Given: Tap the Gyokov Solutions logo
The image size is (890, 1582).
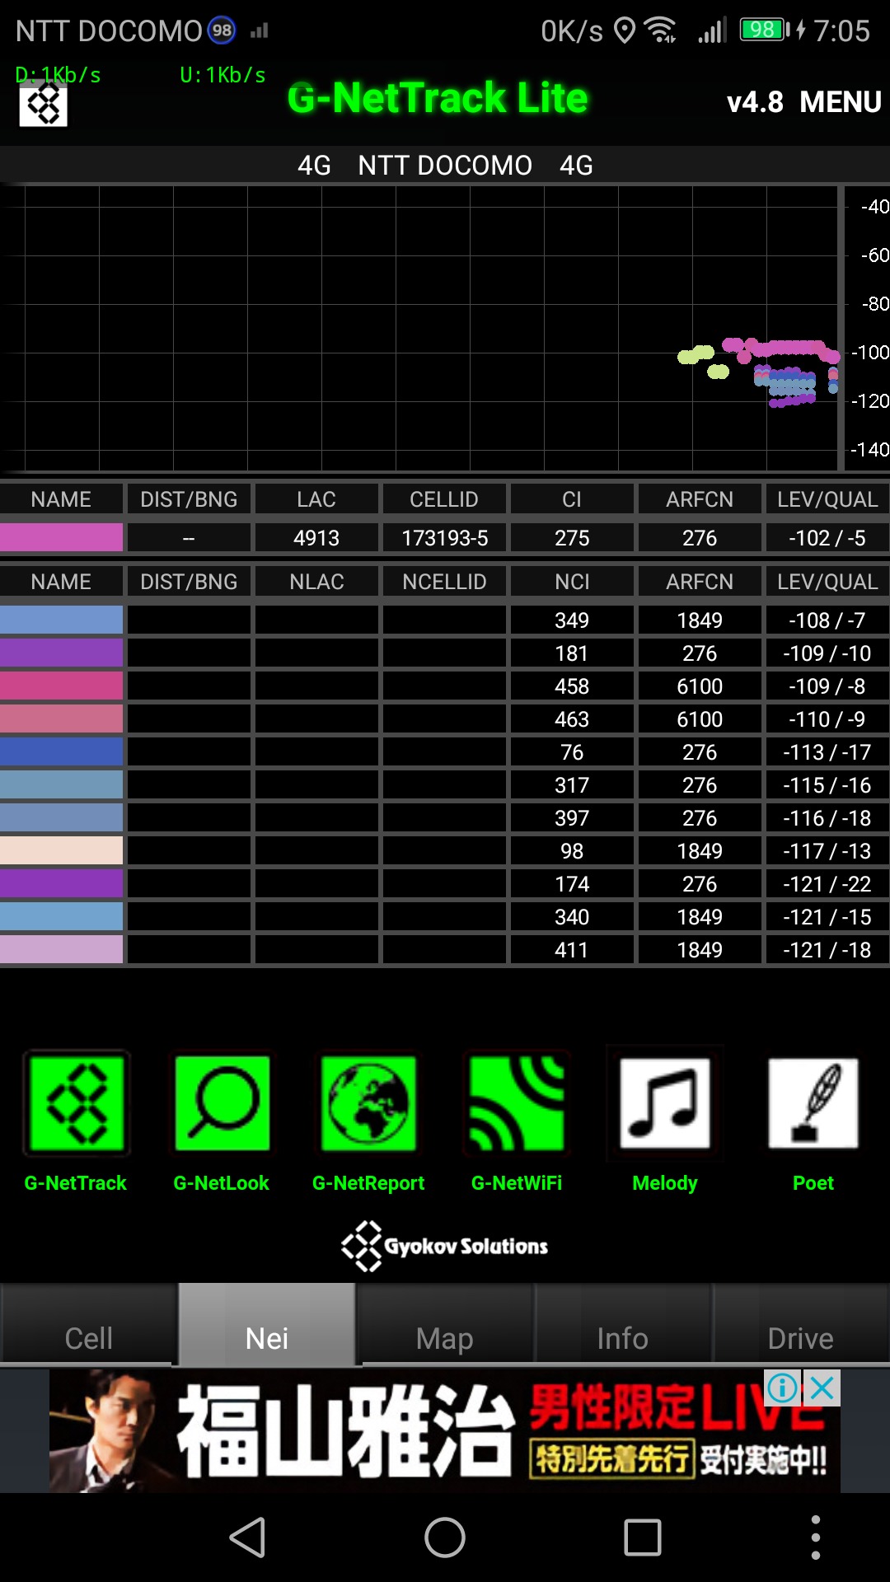Looking at the screenshot, I should pos(445,1246).
